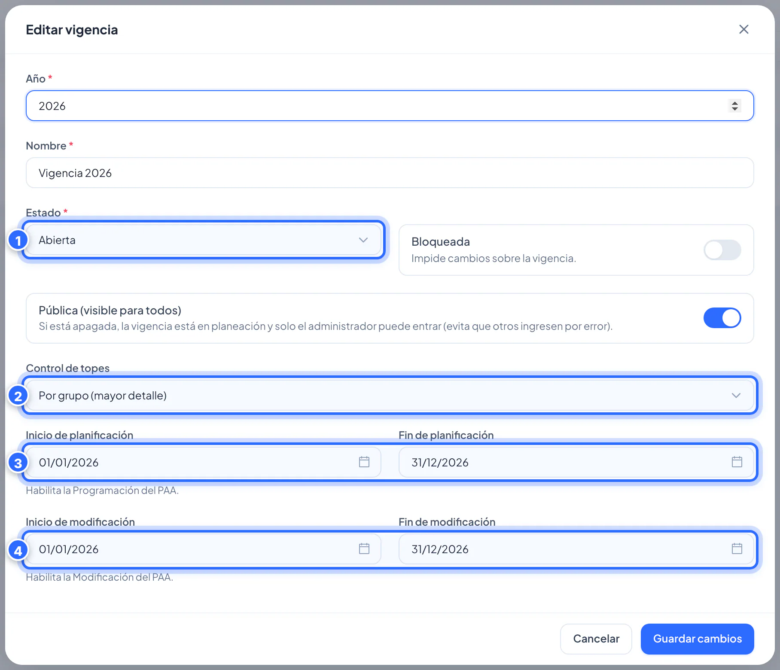The width and height of the screenshot is (780, 670).
Task: Open calendar for Fin de planificación
Action: 737,462
